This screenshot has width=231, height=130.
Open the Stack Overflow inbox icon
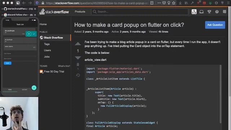coord(201,12)
